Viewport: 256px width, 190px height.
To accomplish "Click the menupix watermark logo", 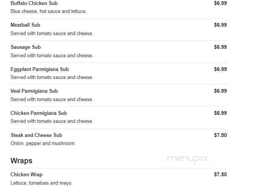I will pos(187,158).
